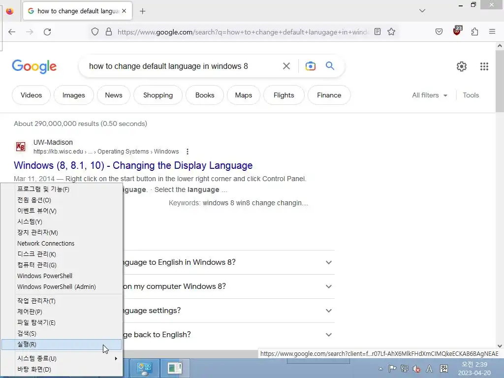Viewport: 504px width, 378px height.
Task: Open the Pocket save icon
Action: (439, 32)
